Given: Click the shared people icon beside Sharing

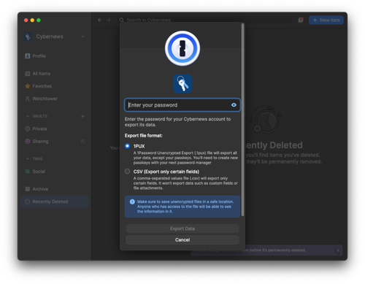Looking at the screenshot, I should pyautogui.click(x=82, y=142).
